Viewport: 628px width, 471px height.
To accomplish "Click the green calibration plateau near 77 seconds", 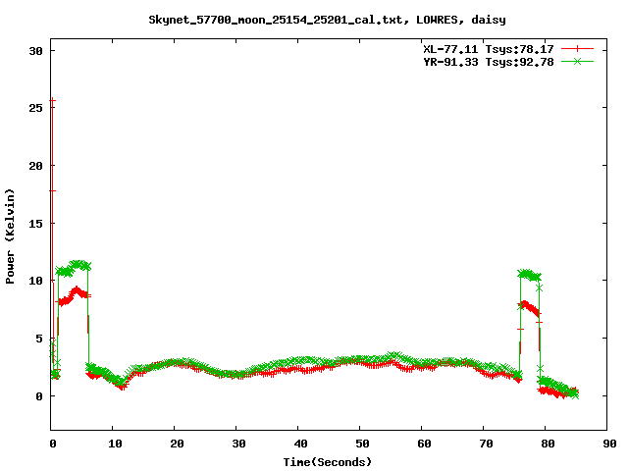I will (x=530, y=275).
